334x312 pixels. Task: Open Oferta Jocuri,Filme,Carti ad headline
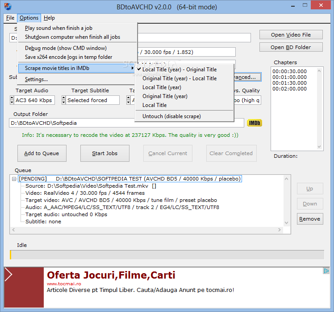(111, 275)
